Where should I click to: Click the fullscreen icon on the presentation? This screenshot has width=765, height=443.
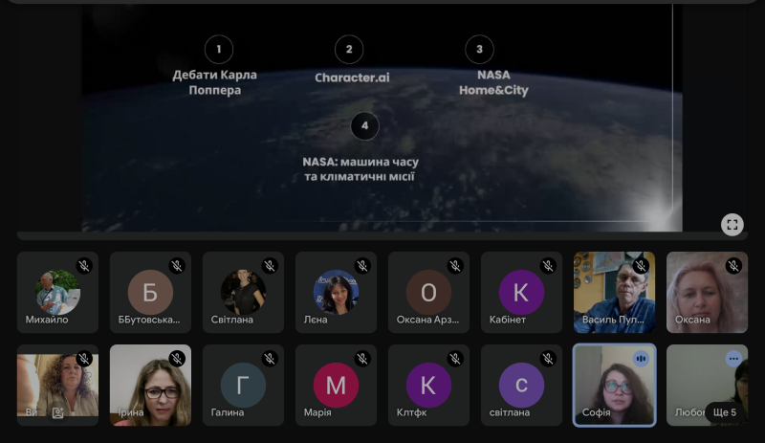point(732,225)
